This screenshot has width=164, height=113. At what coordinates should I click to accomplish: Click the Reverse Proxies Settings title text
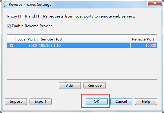30,5
